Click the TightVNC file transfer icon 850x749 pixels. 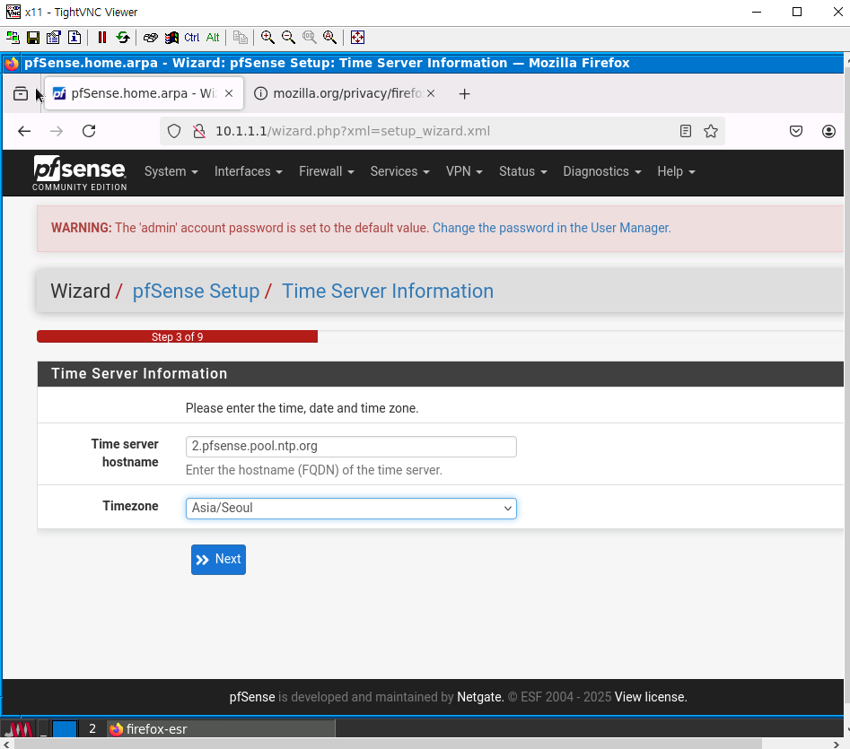(241, 38)
